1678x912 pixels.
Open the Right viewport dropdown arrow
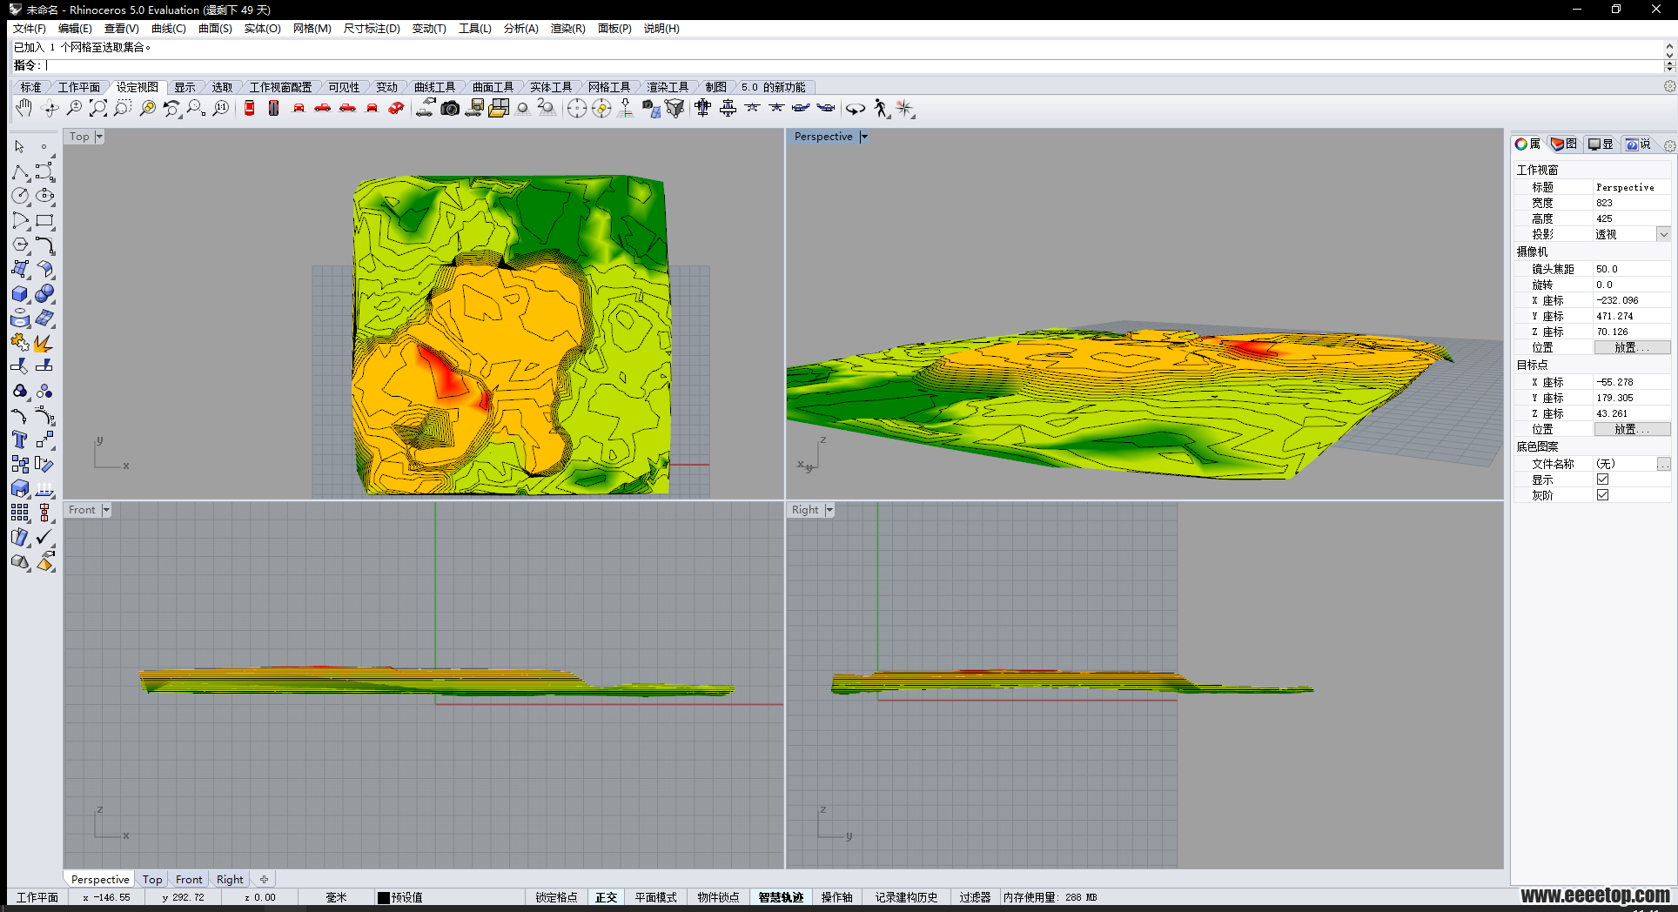(829, 510)
